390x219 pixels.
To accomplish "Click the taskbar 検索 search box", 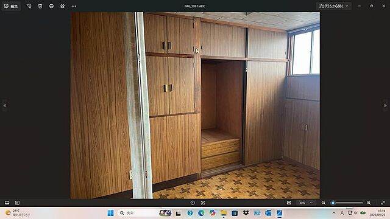I will (x=145, y=213).
